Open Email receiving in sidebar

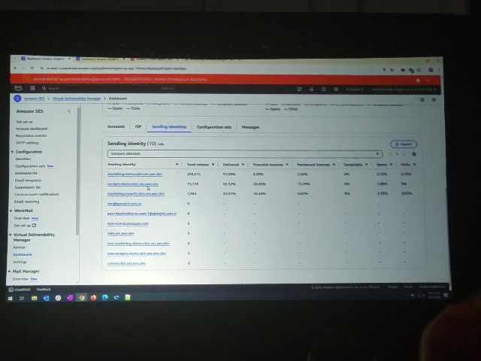[27, 202]
